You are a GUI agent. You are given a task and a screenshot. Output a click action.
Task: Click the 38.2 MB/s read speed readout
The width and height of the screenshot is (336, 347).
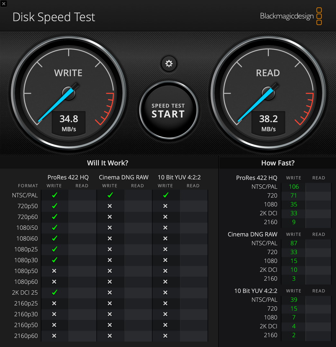(x=268, y=122)
